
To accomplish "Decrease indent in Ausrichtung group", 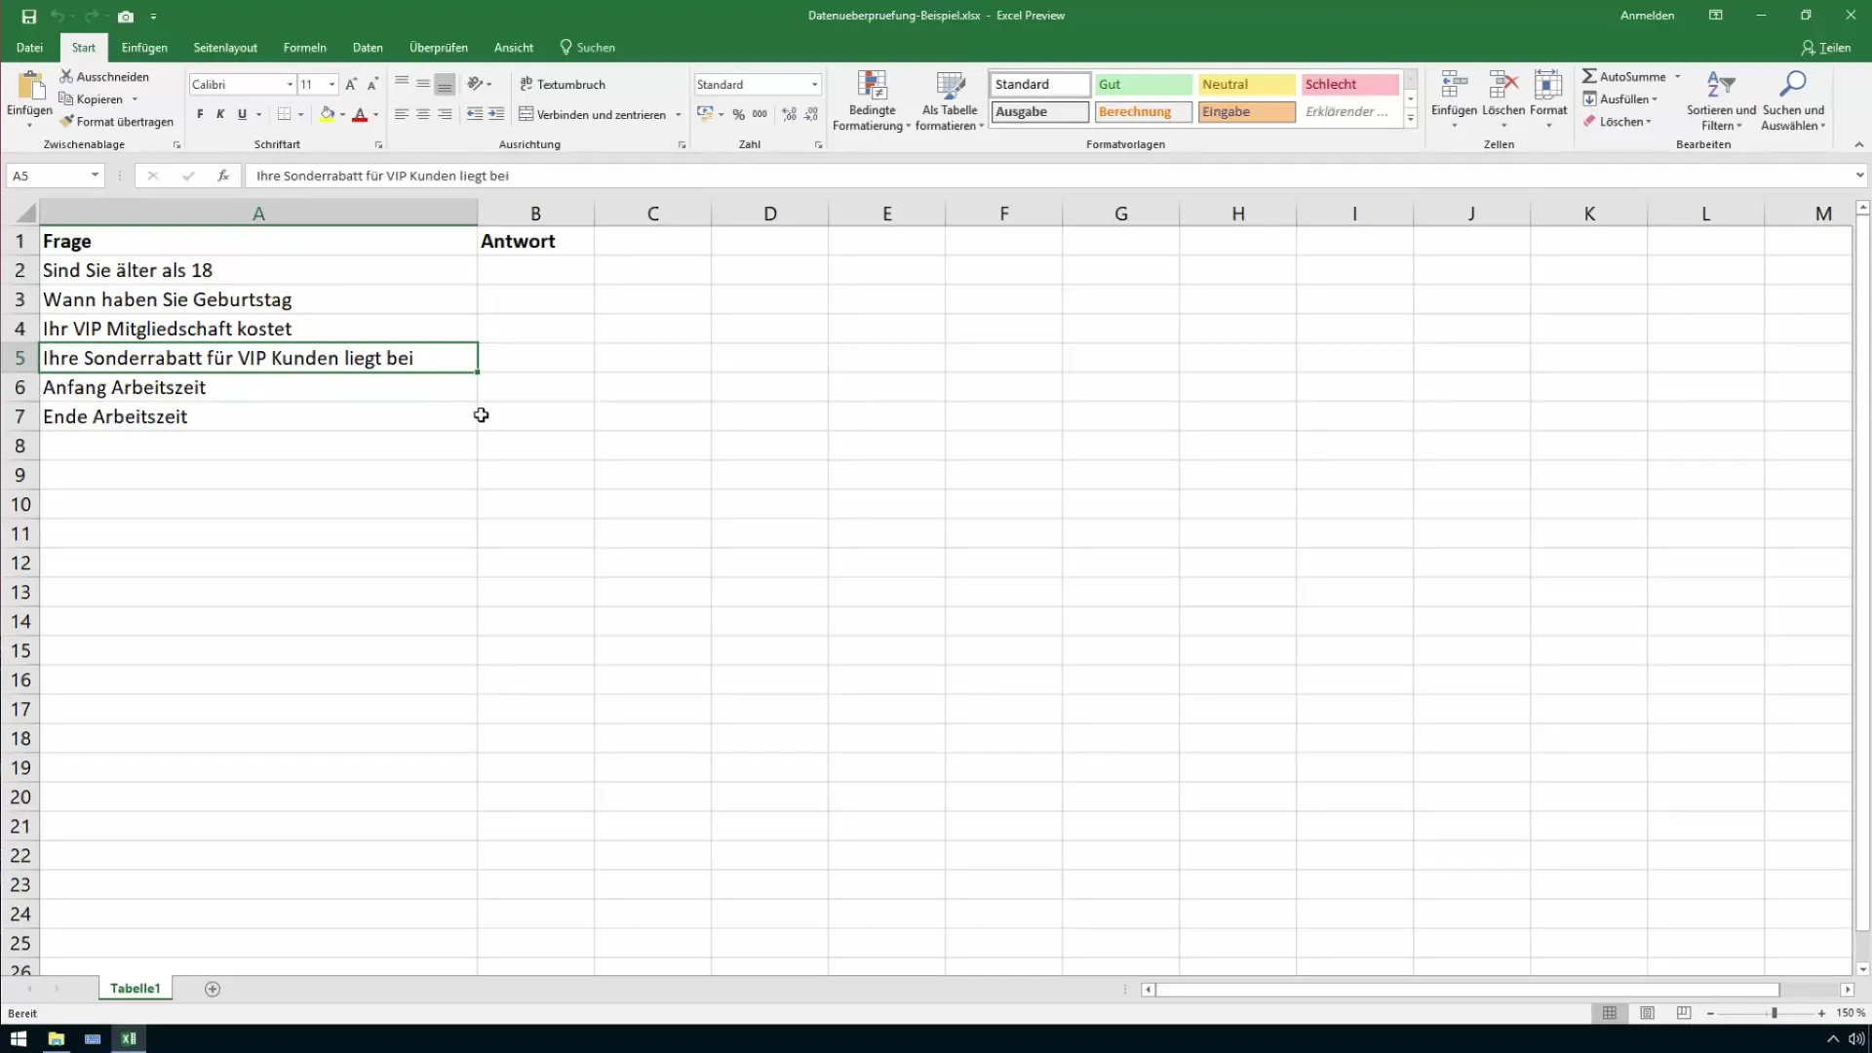I will click(475, 114).
